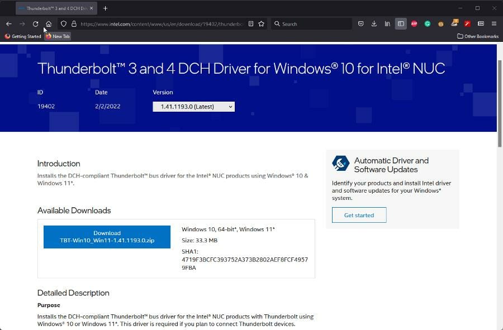
Task: Open the Adblock Plus extension
Action: click(414, 23)
